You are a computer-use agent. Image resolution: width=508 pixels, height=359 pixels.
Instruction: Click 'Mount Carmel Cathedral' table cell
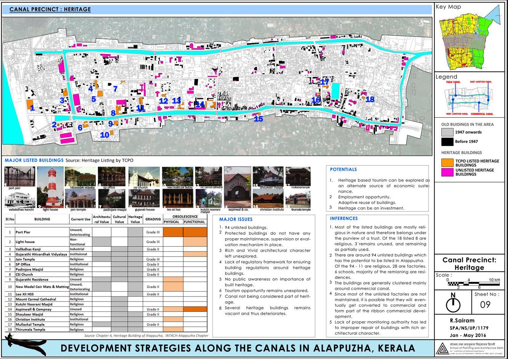36,299
